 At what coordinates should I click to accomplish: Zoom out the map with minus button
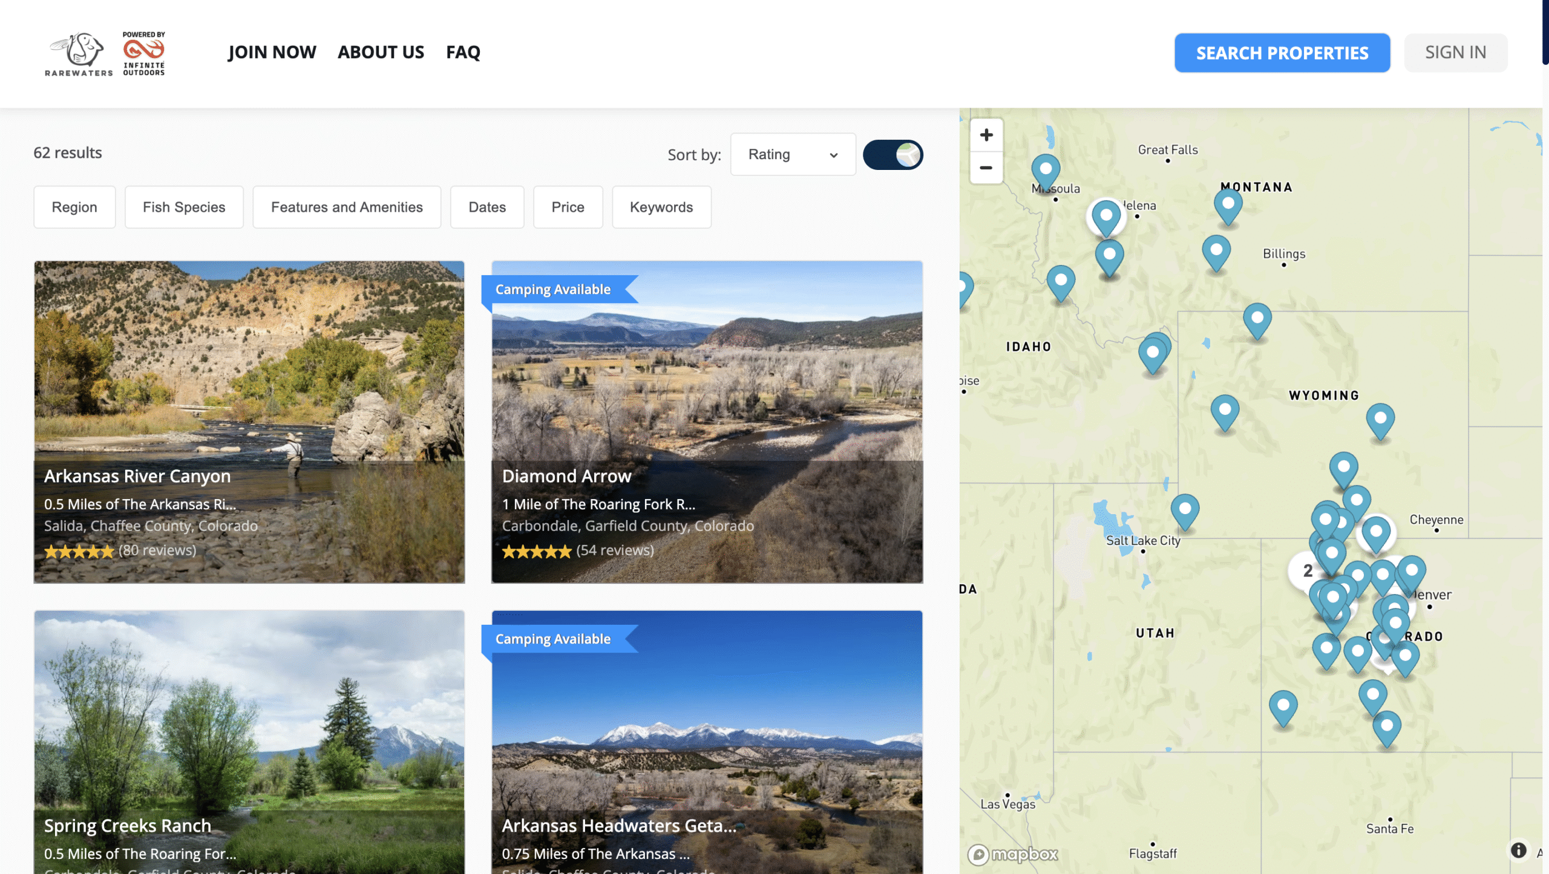point(986,168)
